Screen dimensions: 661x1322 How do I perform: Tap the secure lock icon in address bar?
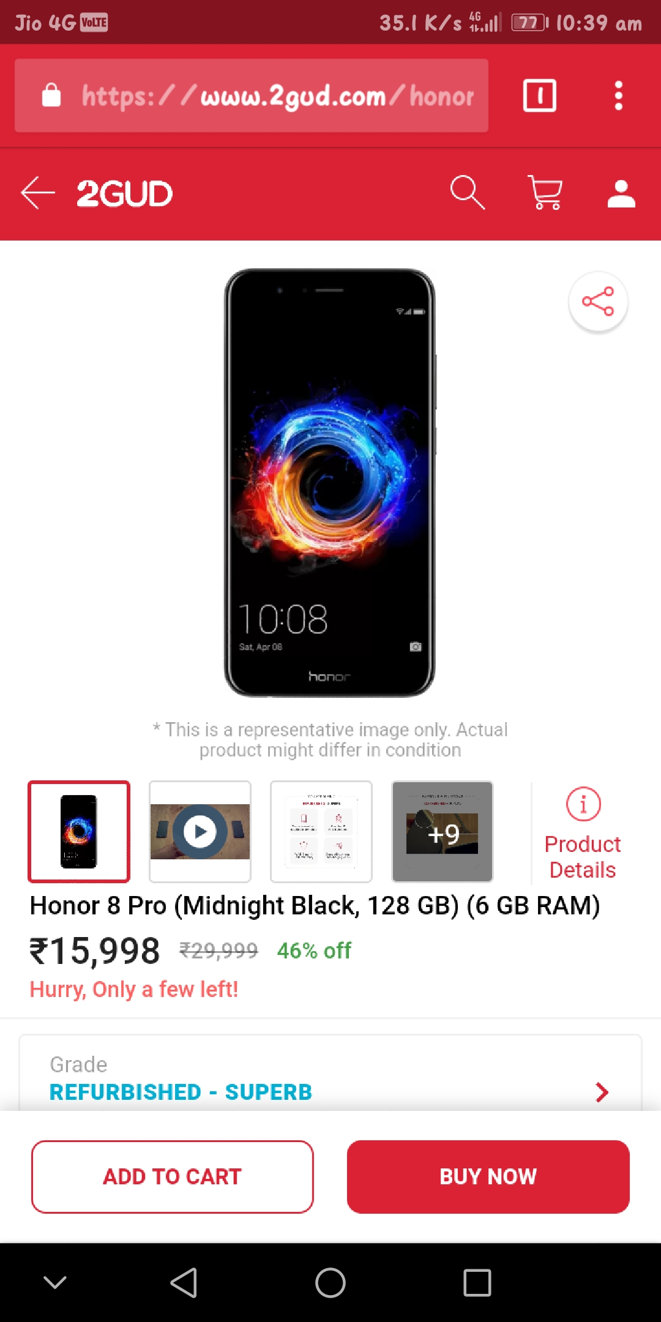[51, 95]
